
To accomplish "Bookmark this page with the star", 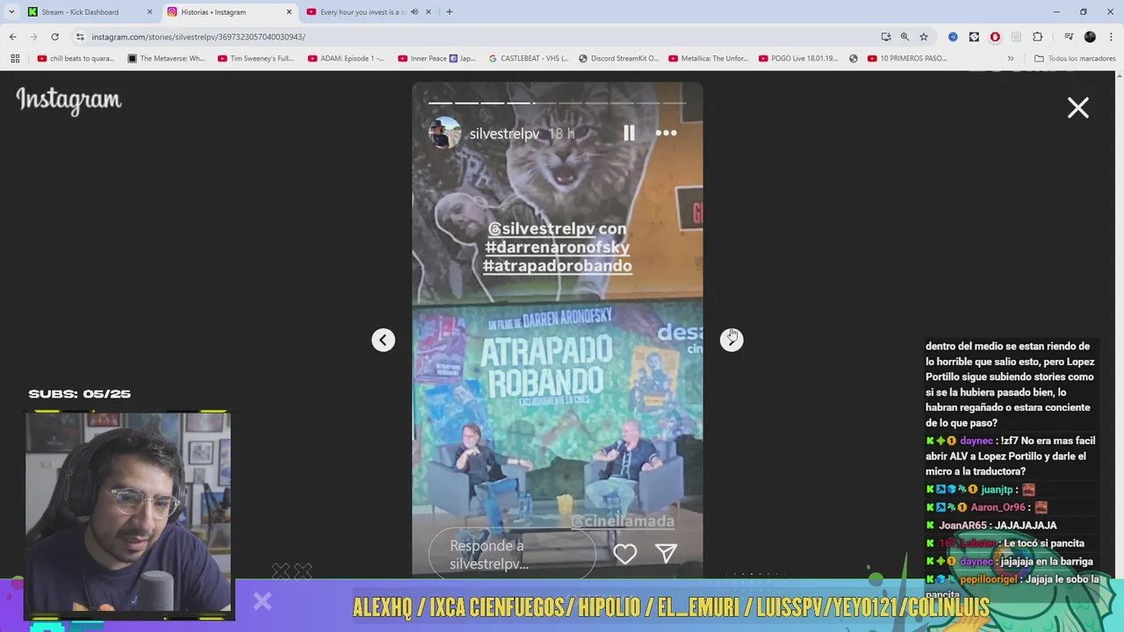I will (x=924, y=37).
